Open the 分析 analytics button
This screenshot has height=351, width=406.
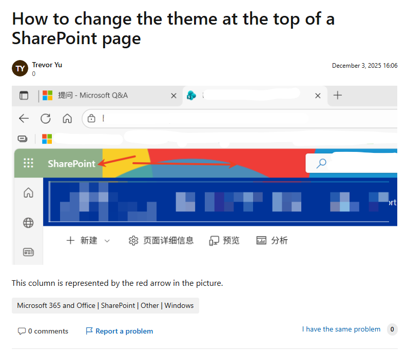tap(272, 241)
